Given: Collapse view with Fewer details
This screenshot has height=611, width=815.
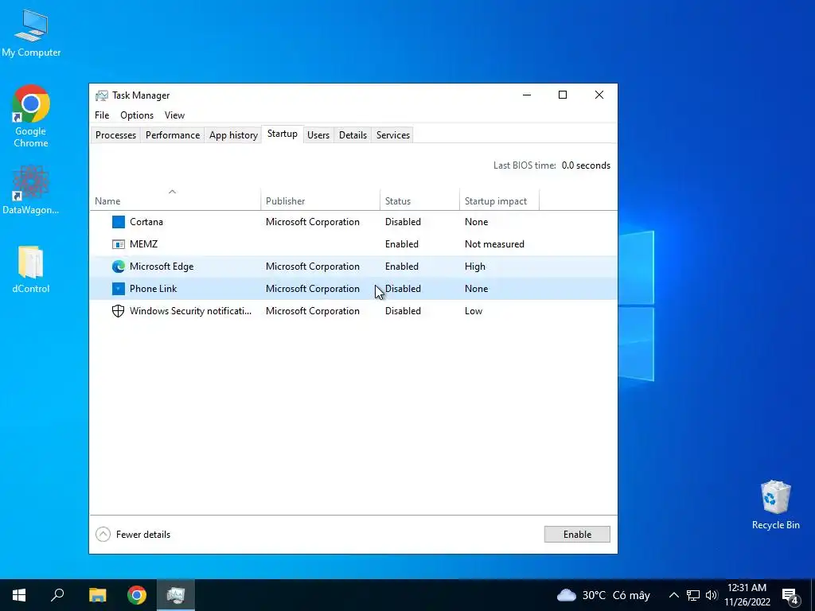Looking at the screenshot, I should [133, 535].
